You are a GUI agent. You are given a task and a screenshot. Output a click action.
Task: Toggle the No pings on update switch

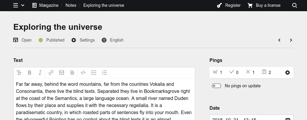tap(216, 86)
